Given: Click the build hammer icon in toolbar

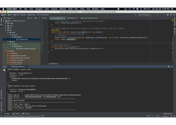Looking at the screenshot, I should (x=135, y=15).
